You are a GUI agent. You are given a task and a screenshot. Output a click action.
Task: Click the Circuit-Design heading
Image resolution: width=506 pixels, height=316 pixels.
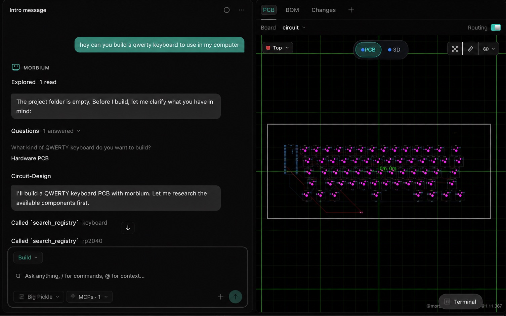point(31,176)
